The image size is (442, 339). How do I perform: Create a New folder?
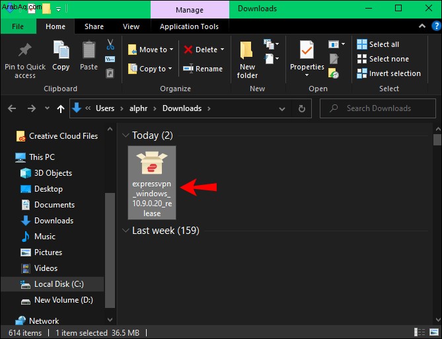tap(247, 59)
